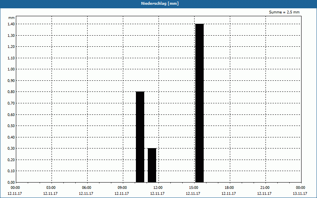The width and height of the screenshot is (317, 198).
Task: Select the 0,80 y-axis value
Action: pos(11,92)
